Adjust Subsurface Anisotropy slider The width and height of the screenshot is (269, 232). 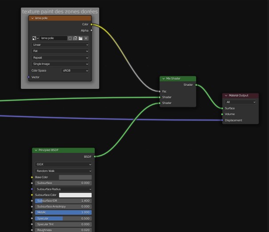pyautogui.click(x=63, y=207)
